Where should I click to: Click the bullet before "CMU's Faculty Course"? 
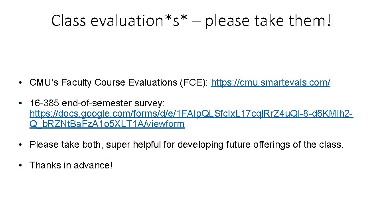pyautogui.click(x=20, y=83)
